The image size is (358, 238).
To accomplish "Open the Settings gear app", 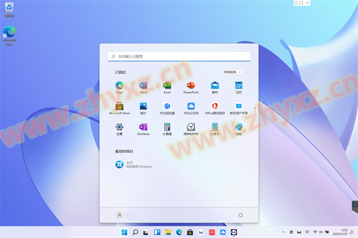I will click(119, 129).
